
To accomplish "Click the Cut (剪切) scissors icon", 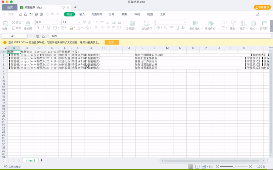I will click(14, 22).
